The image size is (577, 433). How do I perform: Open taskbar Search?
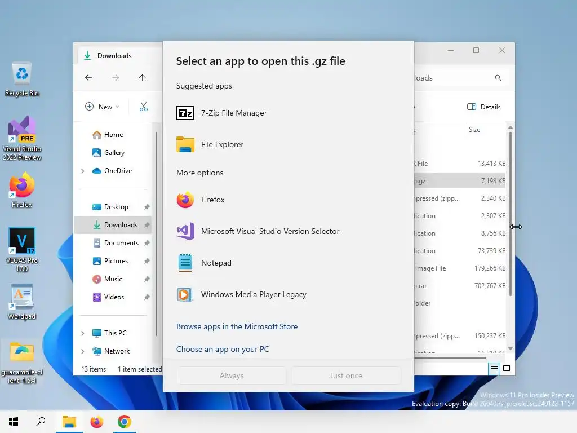(41, 422)
